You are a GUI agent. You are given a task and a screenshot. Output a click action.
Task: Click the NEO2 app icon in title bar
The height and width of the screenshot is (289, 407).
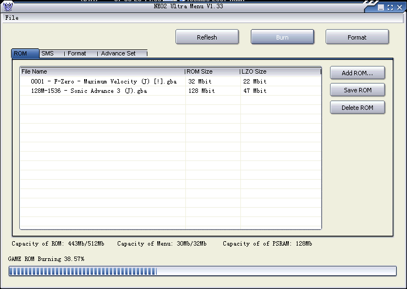(8, 7)
